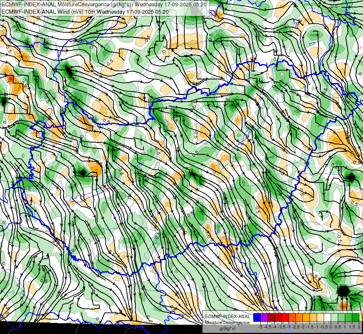The width and height of the screenshot is (363, 334).
Task: Click the white swatch between -0.5 and 0
Action: tap(327, 318)
